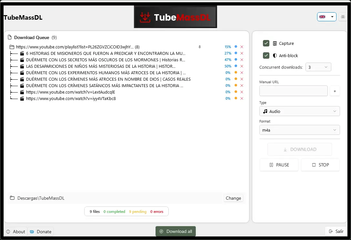Click the 47% progress value
The width and height of the screenshot is (351, 240).
tap(228, 60)
